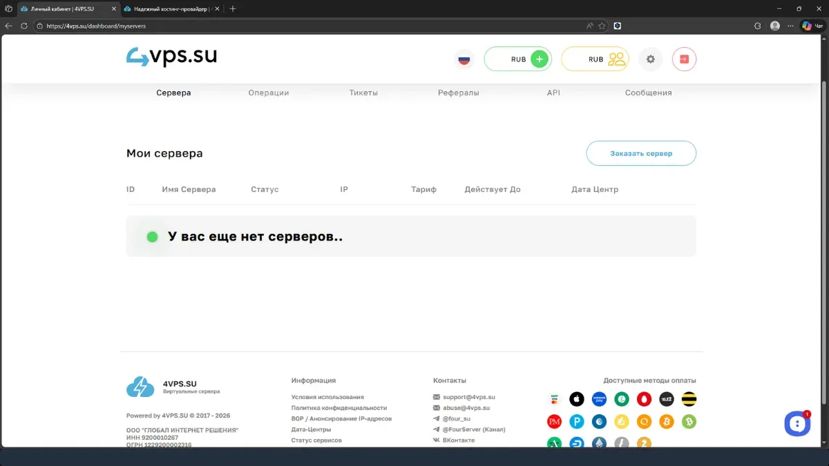Open the support chat bubble
Image resolution: width=829 pixels, height=466 pixels.
[x=797, y=423]
